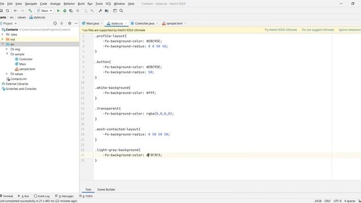Screen dimensions: 361x203
Task: Open the Help menu
Action: (131, 4)
